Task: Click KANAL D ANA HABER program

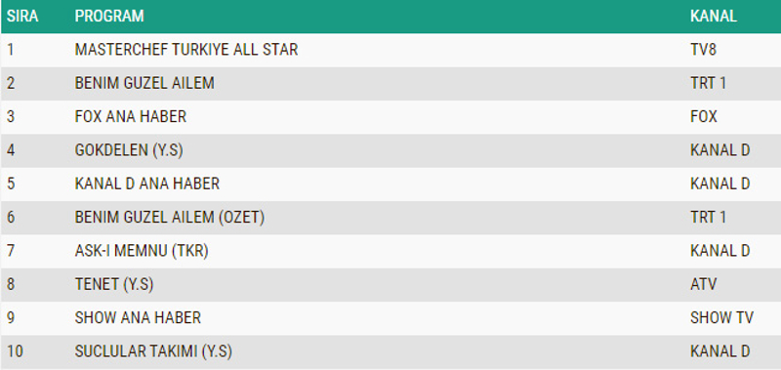Action: point(147,184)
